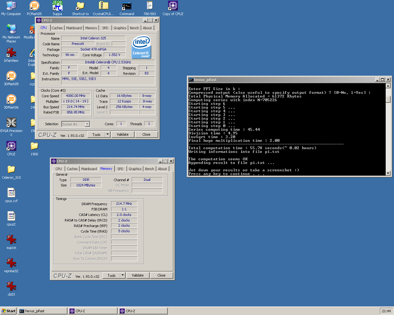
Task: Launch the CrystalCPUID desktop shortcut
Action: point(103,8)
